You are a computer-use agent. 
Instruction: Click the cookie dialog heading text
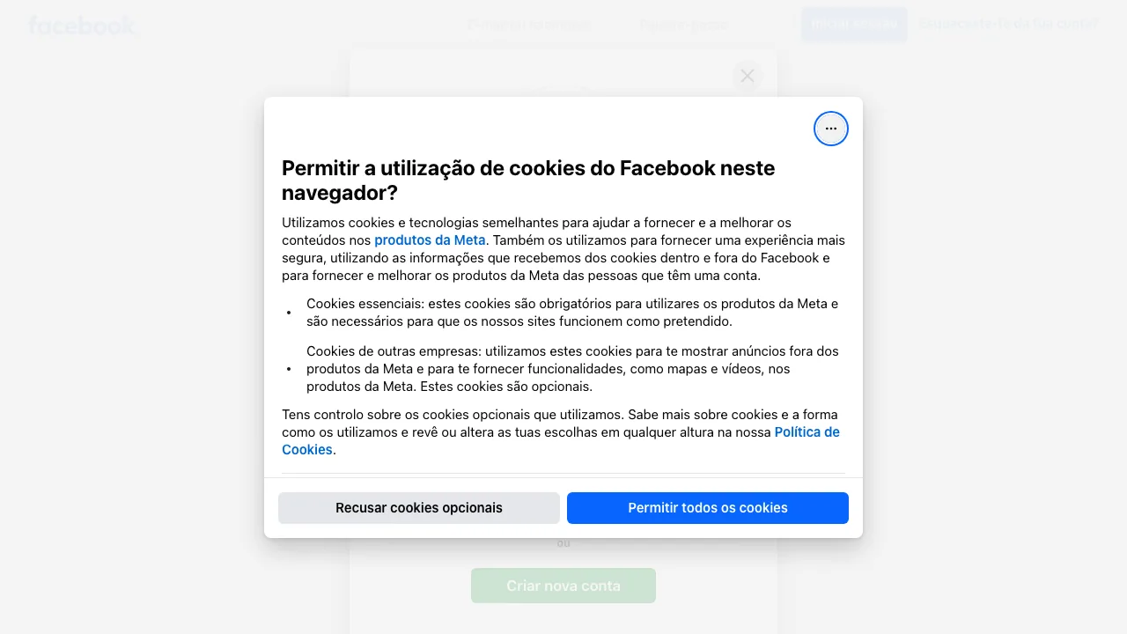(x=528, y=181)
